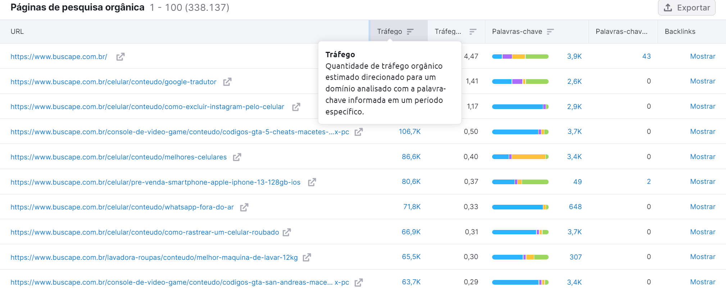Click keyword distribution bar in homepage row

tap(520, 56)
